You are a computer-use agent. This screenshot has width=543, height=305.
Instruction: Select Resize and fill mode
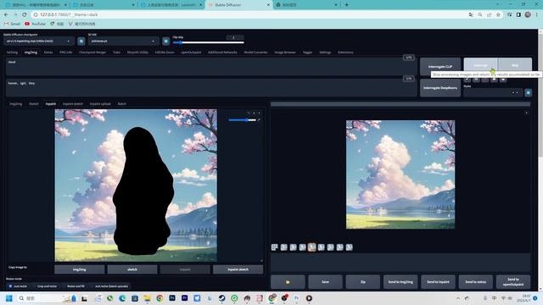pos(74,286)
